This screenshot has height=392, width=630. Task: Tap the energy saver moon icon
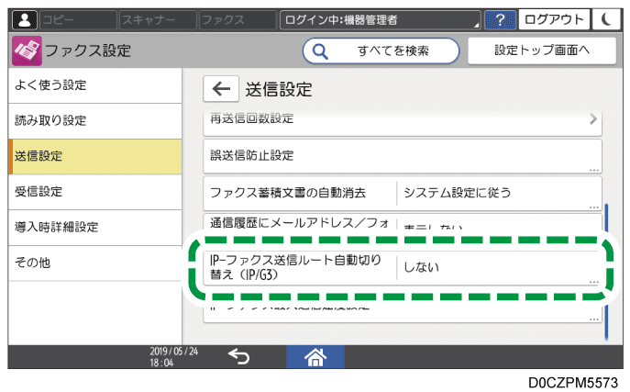607,19
